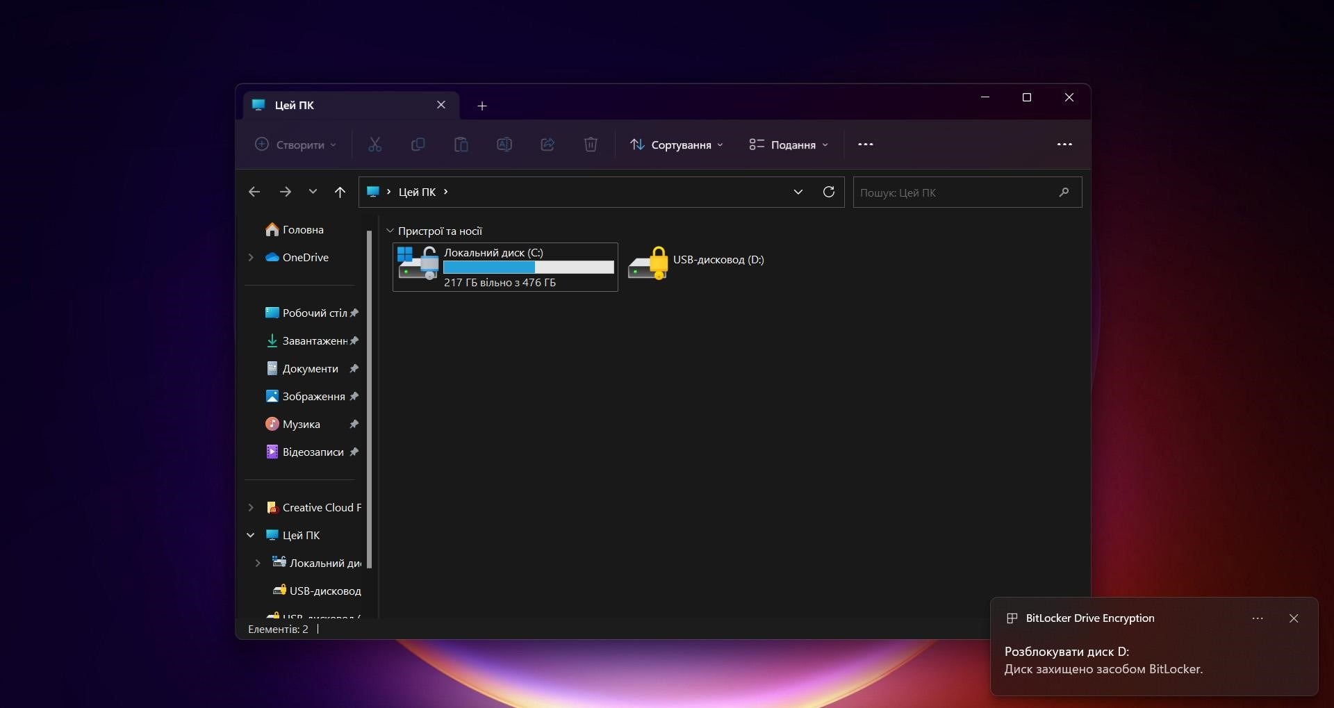
Task: Click the Delete trash can icon
Action: [x=591, y=145]
